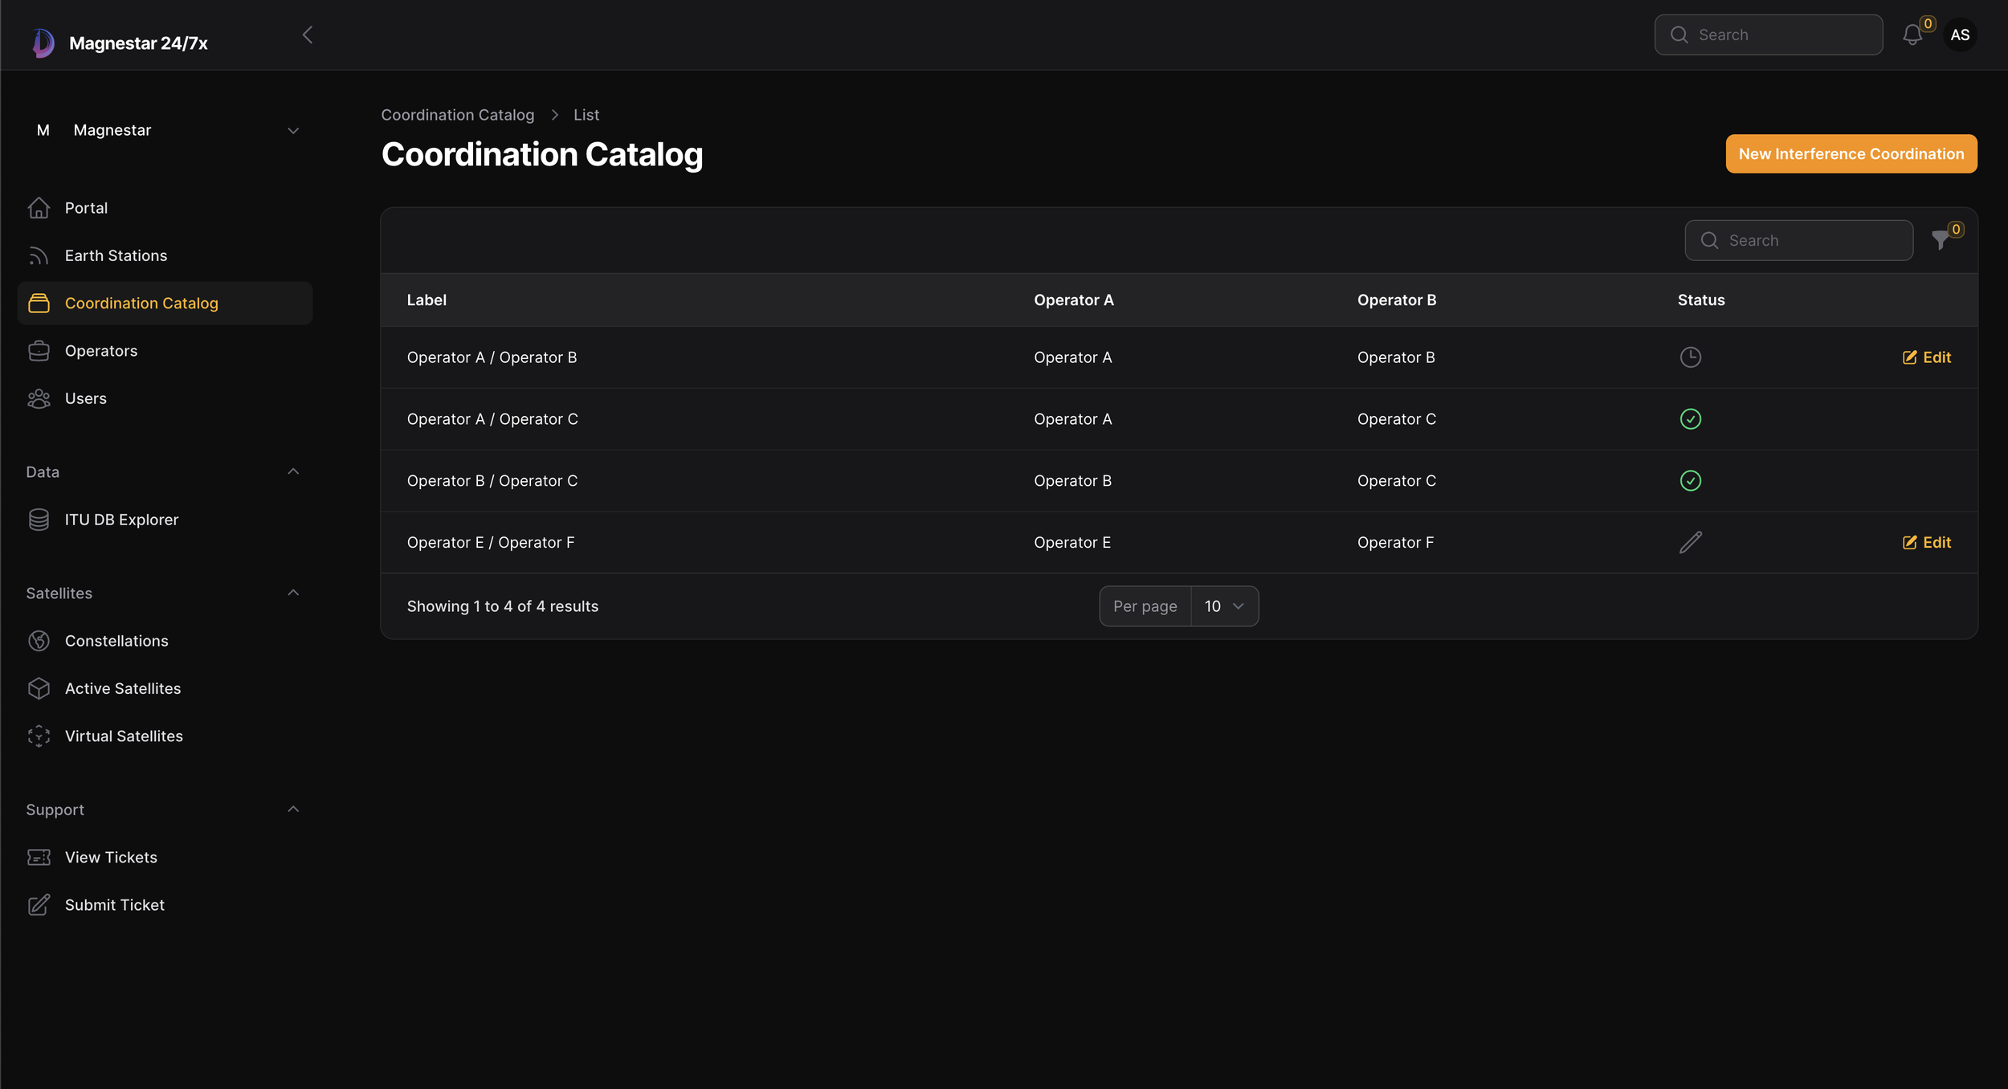
Task: Open the Per page 10 dropdown
Action: [1223, 606]
